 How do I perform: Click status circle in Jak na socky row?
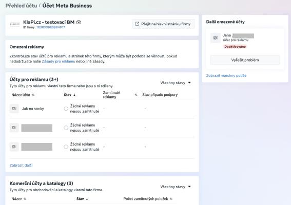(66, 109)
